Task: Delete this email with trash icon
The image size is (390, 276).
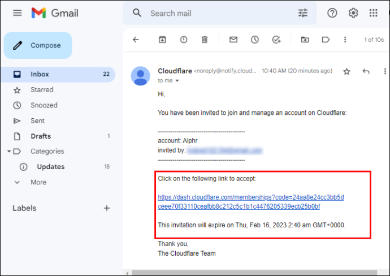Action: pyautogui.click(x=205, y=40)
